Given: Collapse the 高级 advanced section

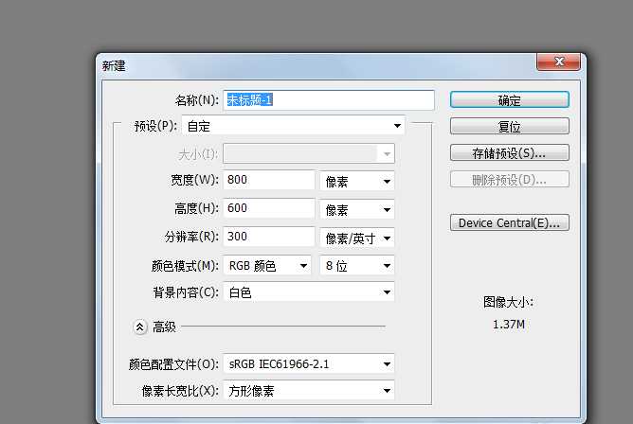Looking at the screenshot, I should 140,327.
